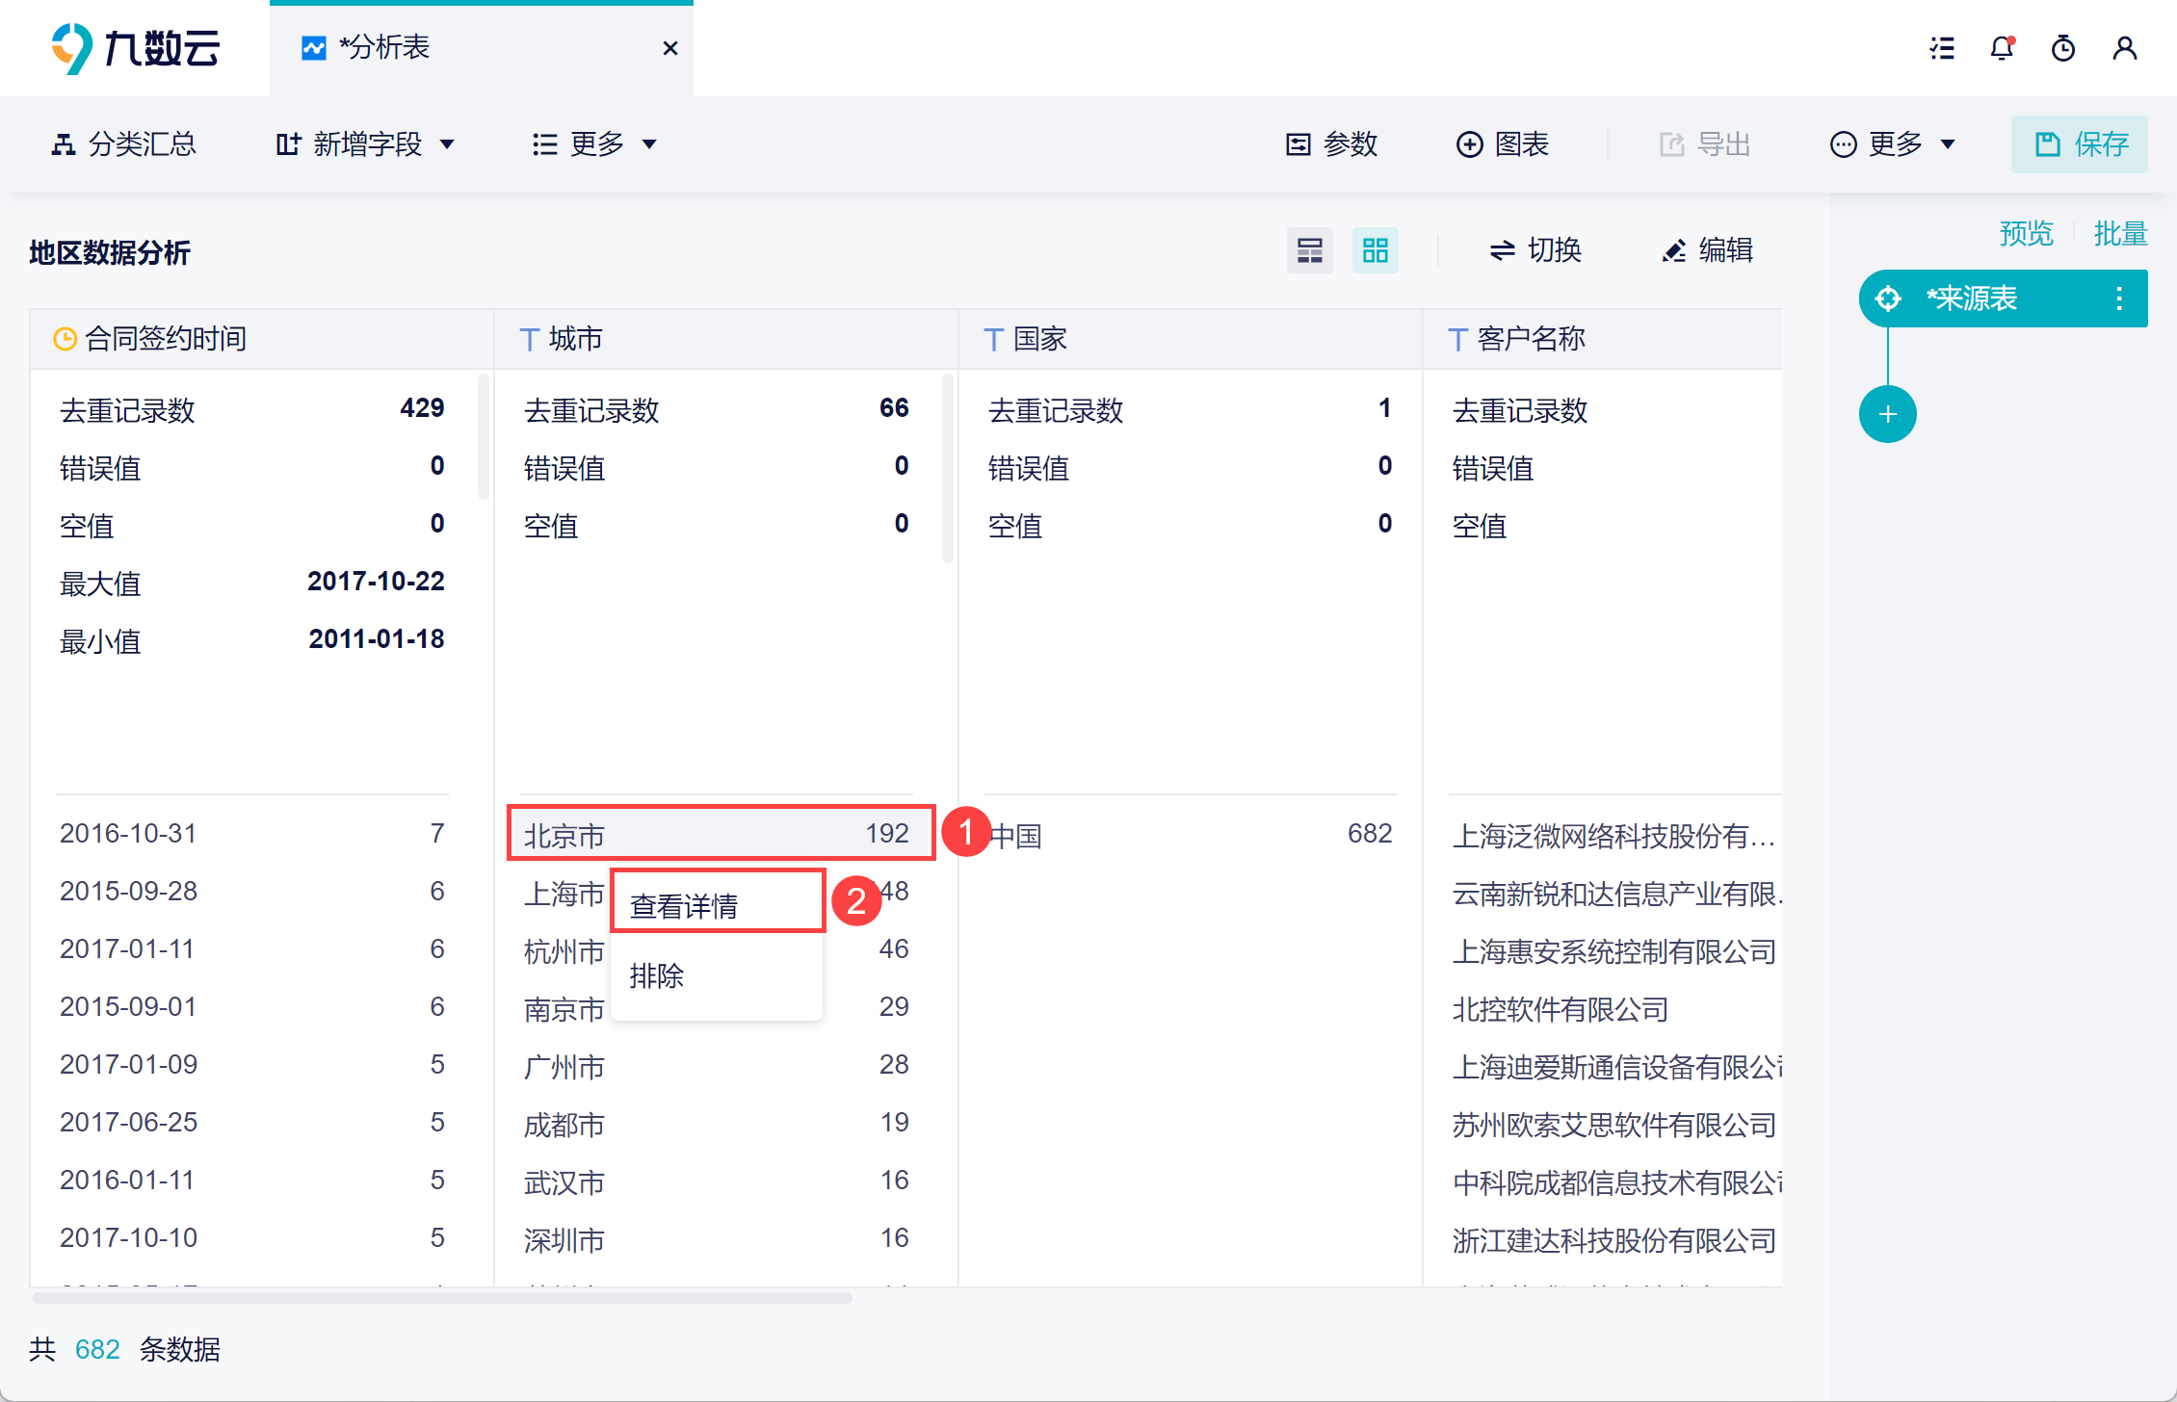Open the task list icon in header

click(1942, 48)
